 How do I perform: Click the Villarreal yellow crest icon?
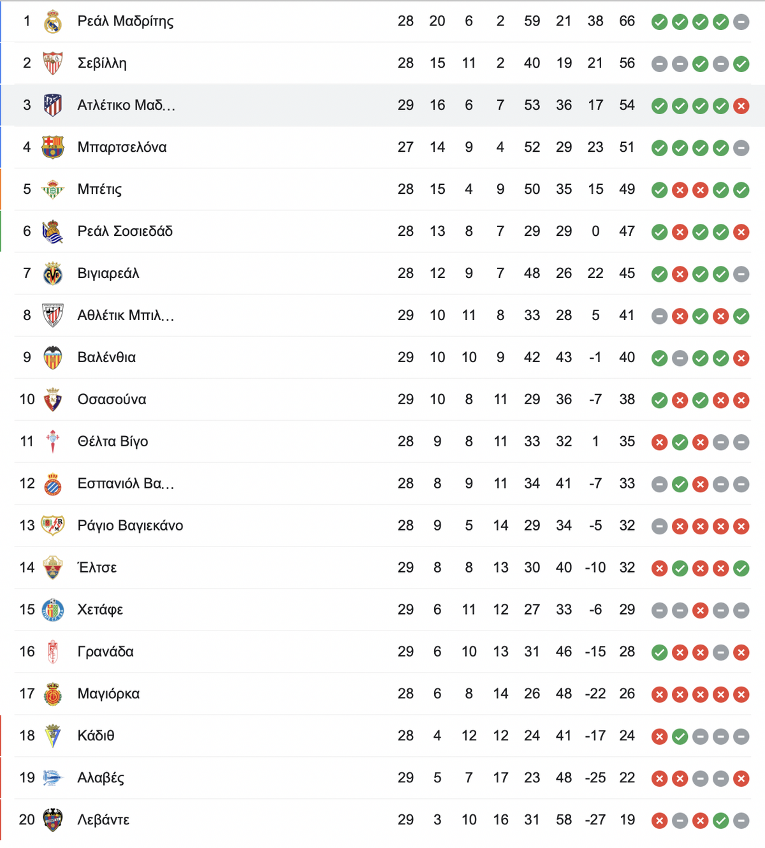pyautogui.click(x=53, y=274)
